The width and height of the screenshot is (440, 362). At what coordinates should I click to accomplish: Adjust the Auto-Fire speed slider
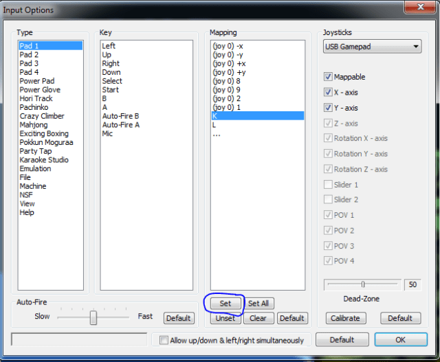[93, 318]
